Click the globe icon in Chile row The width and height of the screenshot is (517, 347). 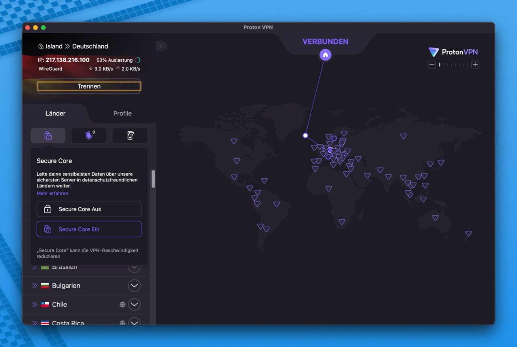coord(122,305)
